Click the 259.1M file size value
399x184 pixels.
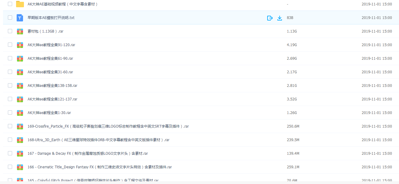point(293,167)
